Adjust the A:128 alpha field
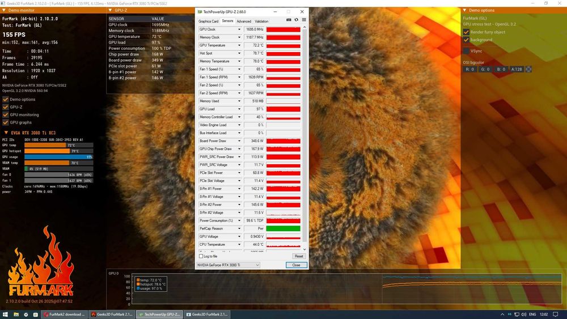 [517, 69]
